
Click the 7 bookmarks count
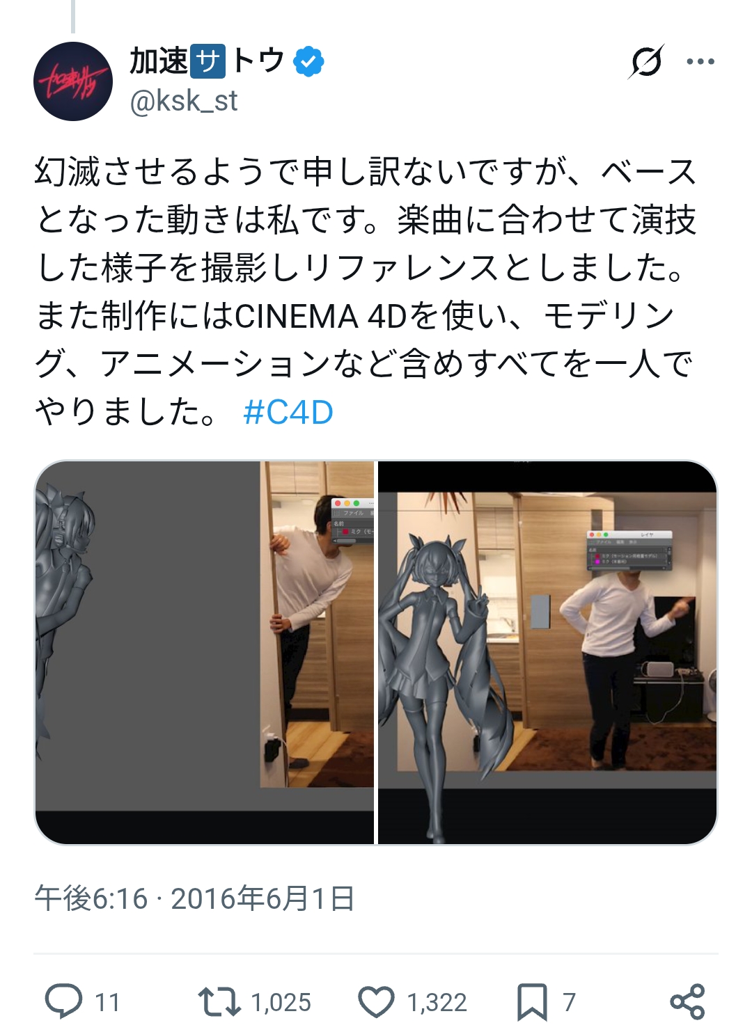(x=570, y=1003)
